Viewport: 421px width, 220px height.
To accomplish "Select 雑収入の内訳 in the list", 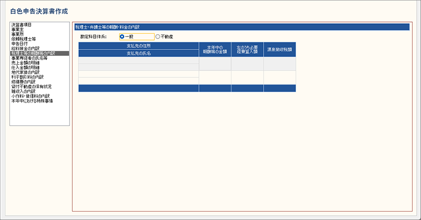I will [23, 91].
